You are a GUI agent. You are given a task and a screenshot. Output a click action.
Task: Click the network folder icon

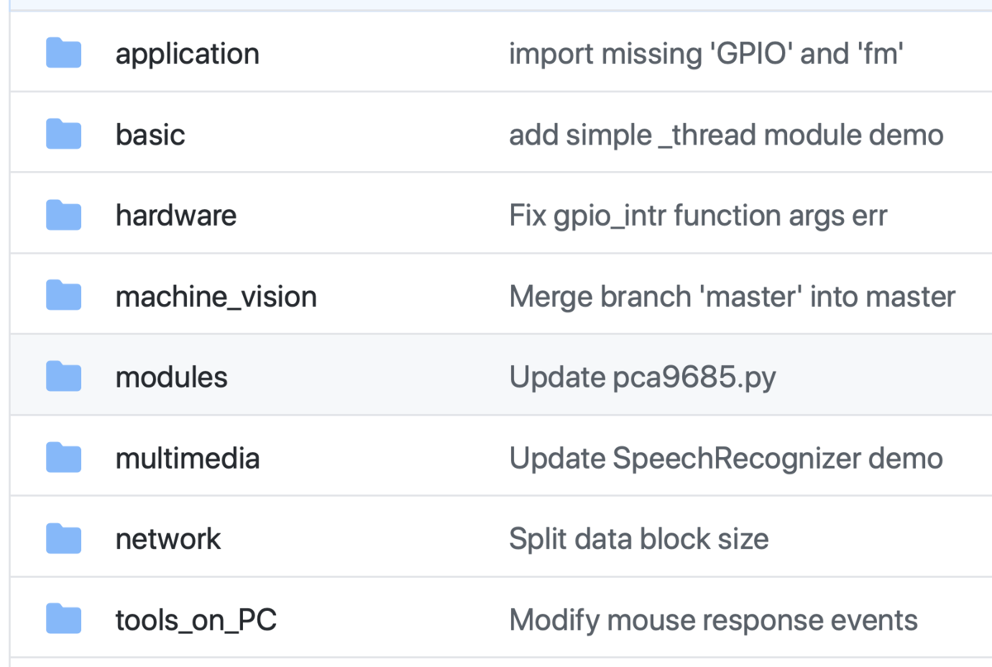pyautogui.click(x=64, y=539)
